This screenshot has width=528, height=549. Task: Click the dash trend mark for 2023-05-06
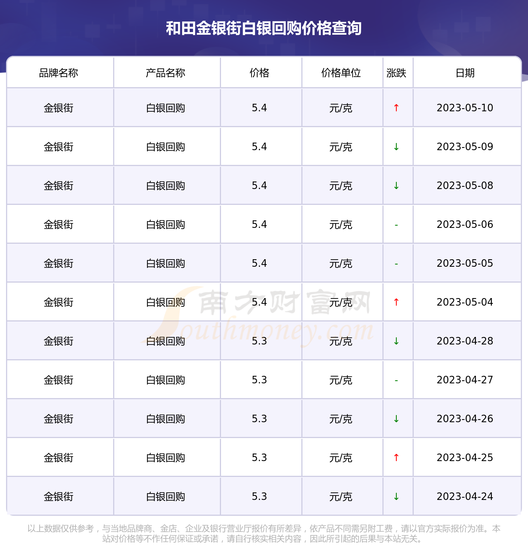click(x=396, y=225)
